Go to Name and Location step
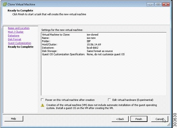The width and height of the screenshot is (177, 128). 19,28
